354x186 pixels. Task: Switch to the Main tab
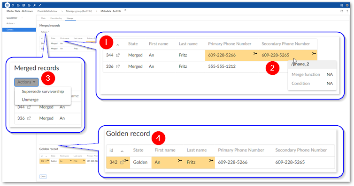point(43,18)
